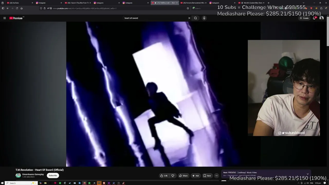Bookmark this page with the star
This screenshot has width=329, height=185.
click(188, 8)
